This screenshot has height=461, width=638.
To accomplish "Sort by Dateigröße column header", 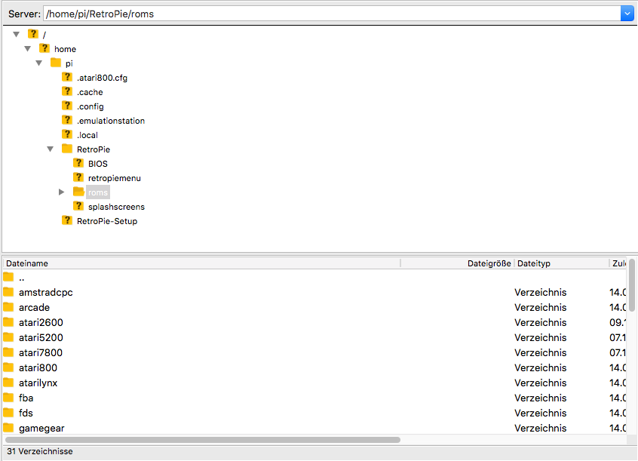I will 489,263.
